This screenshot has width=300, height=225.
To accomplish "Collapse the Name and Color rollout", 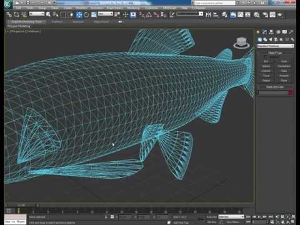I will (x=275, y=87).
